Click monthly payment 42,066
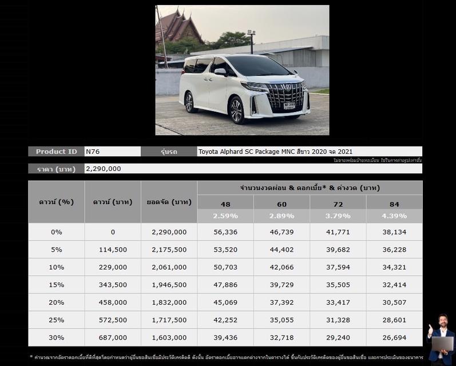 tap(282, 267)
